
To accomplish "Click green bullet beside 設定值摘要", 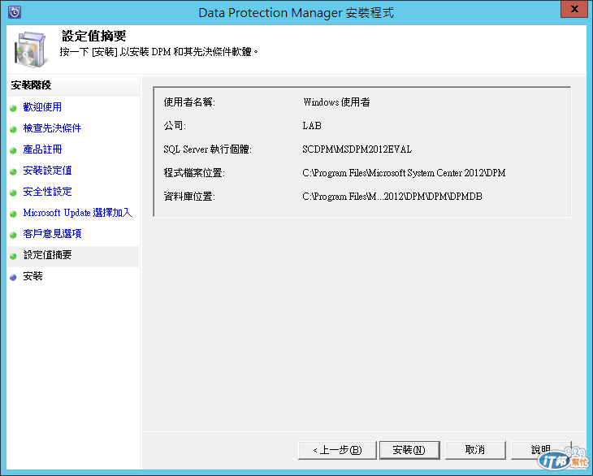I will (13, 257).
